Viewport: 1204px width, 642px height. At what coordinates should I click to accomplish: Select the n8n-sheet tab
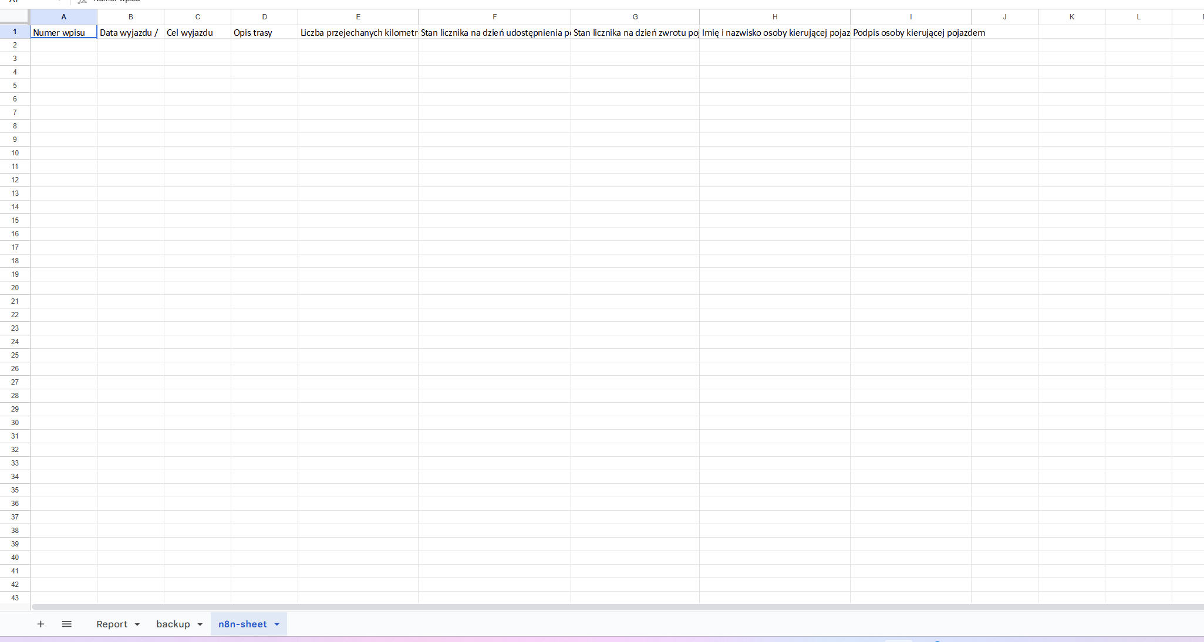pos(242,624)
